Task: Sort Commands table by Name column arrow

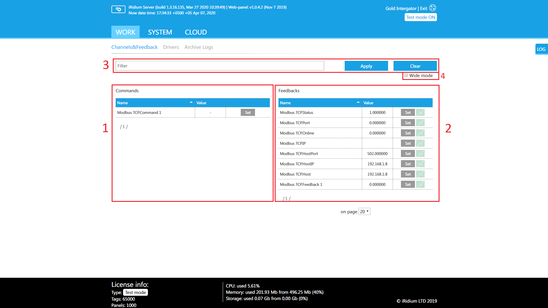Action: click(x=191, y=102)
